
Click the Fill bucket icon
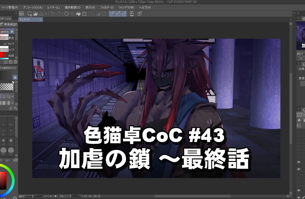[78, 14]
